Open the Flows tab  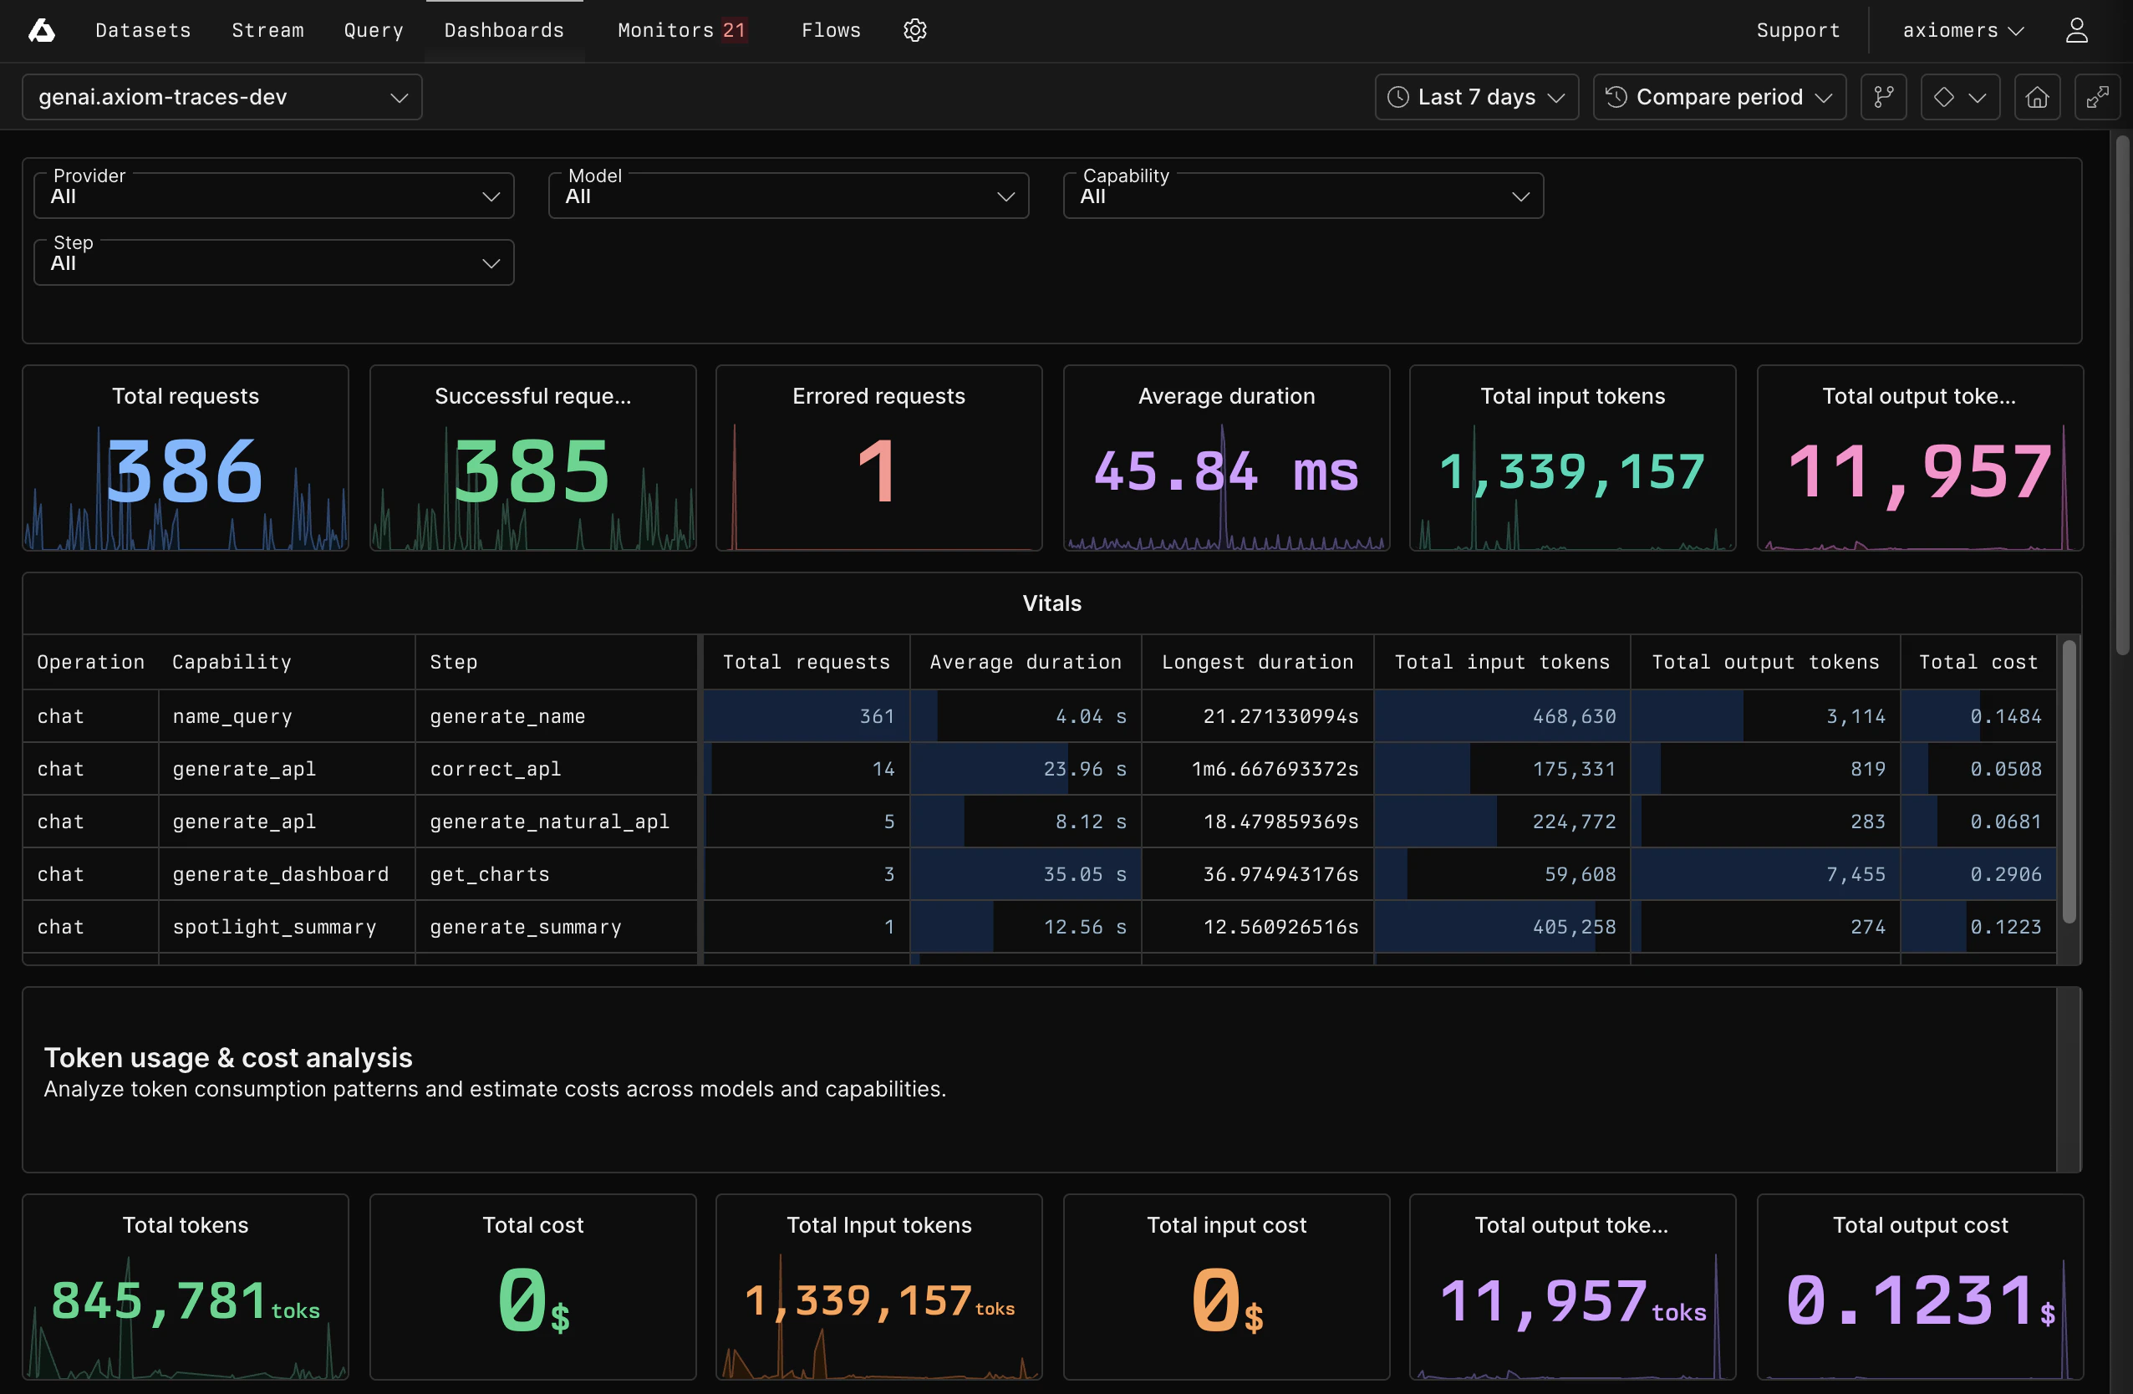(x=830, y=30)
